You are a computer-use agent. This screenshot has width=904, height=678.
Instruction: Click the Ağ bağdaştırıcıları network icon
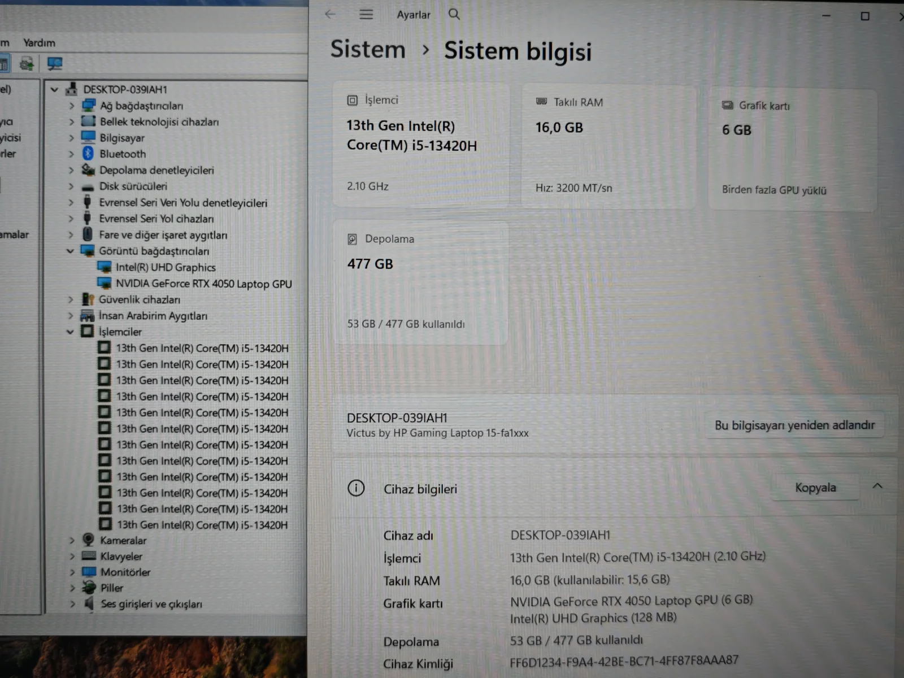pos(89,106)
